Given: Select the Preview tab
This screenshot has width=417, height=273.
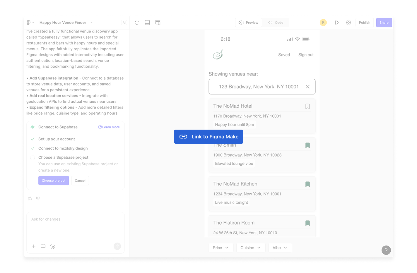Looking at the screenshot, I should point(249,22).
